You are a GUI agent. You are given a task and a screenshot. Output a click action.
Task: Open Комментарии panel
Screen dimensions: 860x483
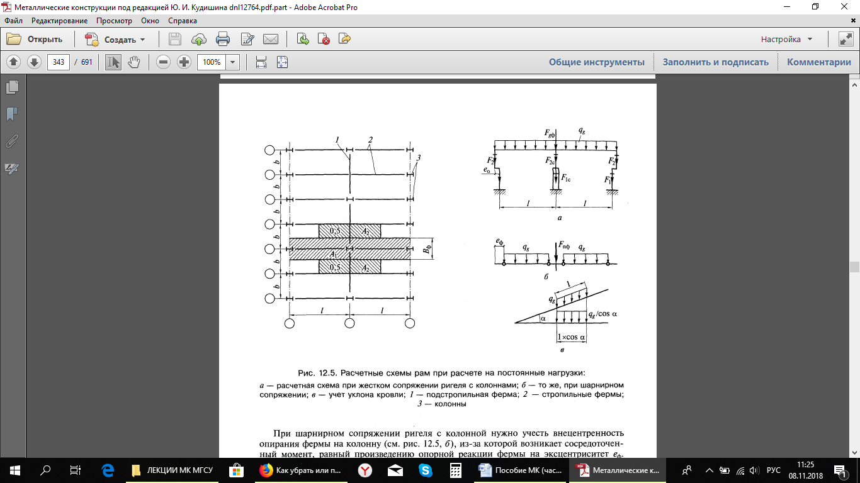tap(819, 62)
